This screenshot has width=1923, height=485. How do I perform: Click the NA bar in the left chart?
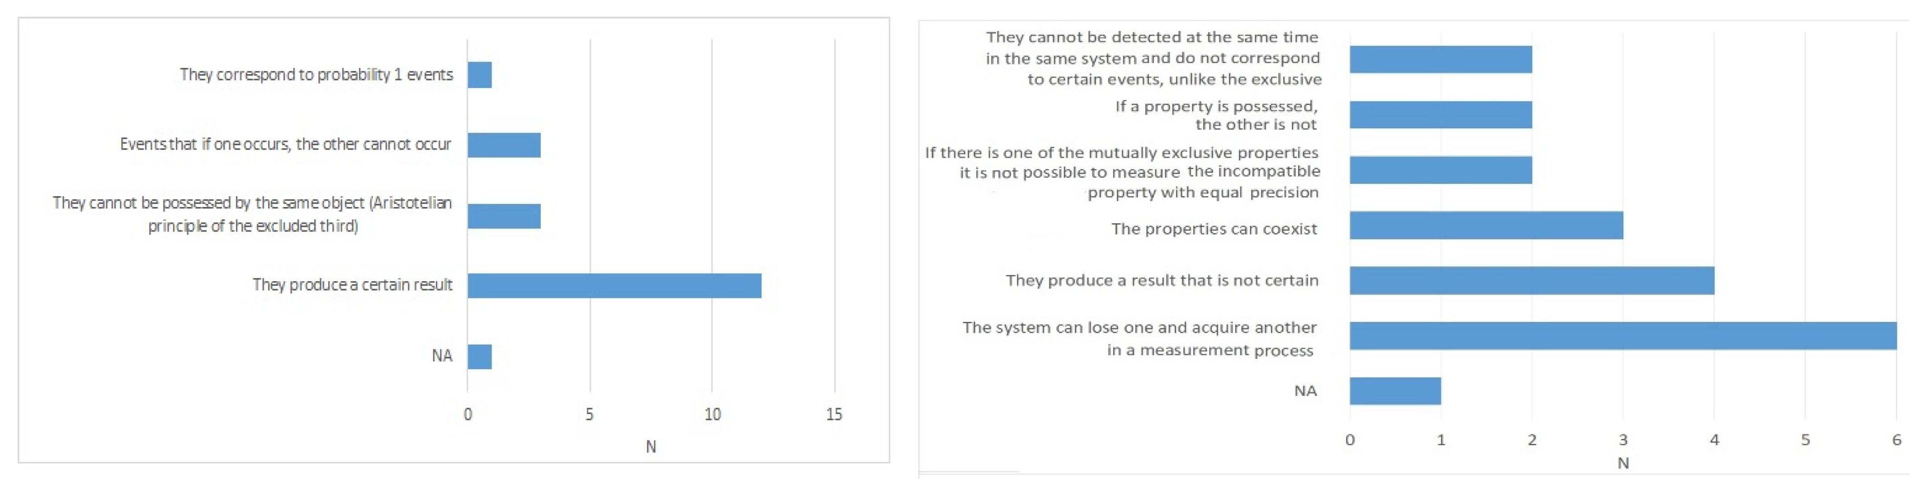480,357
